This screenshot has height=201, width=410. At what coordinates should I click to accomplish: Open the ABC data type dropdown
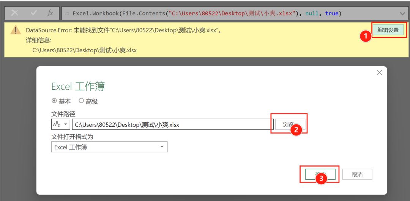coord(60,125)
